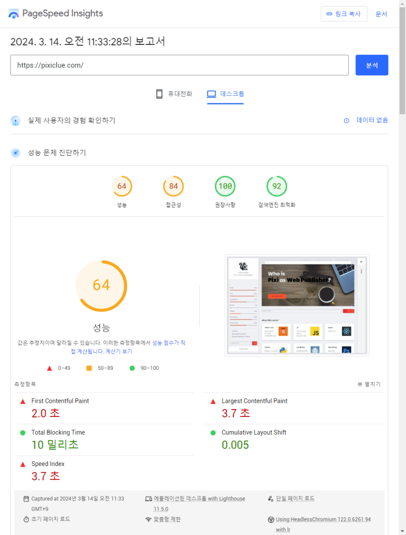Click the Largest Contentful Paint metric label

click(x=254, y=401)
